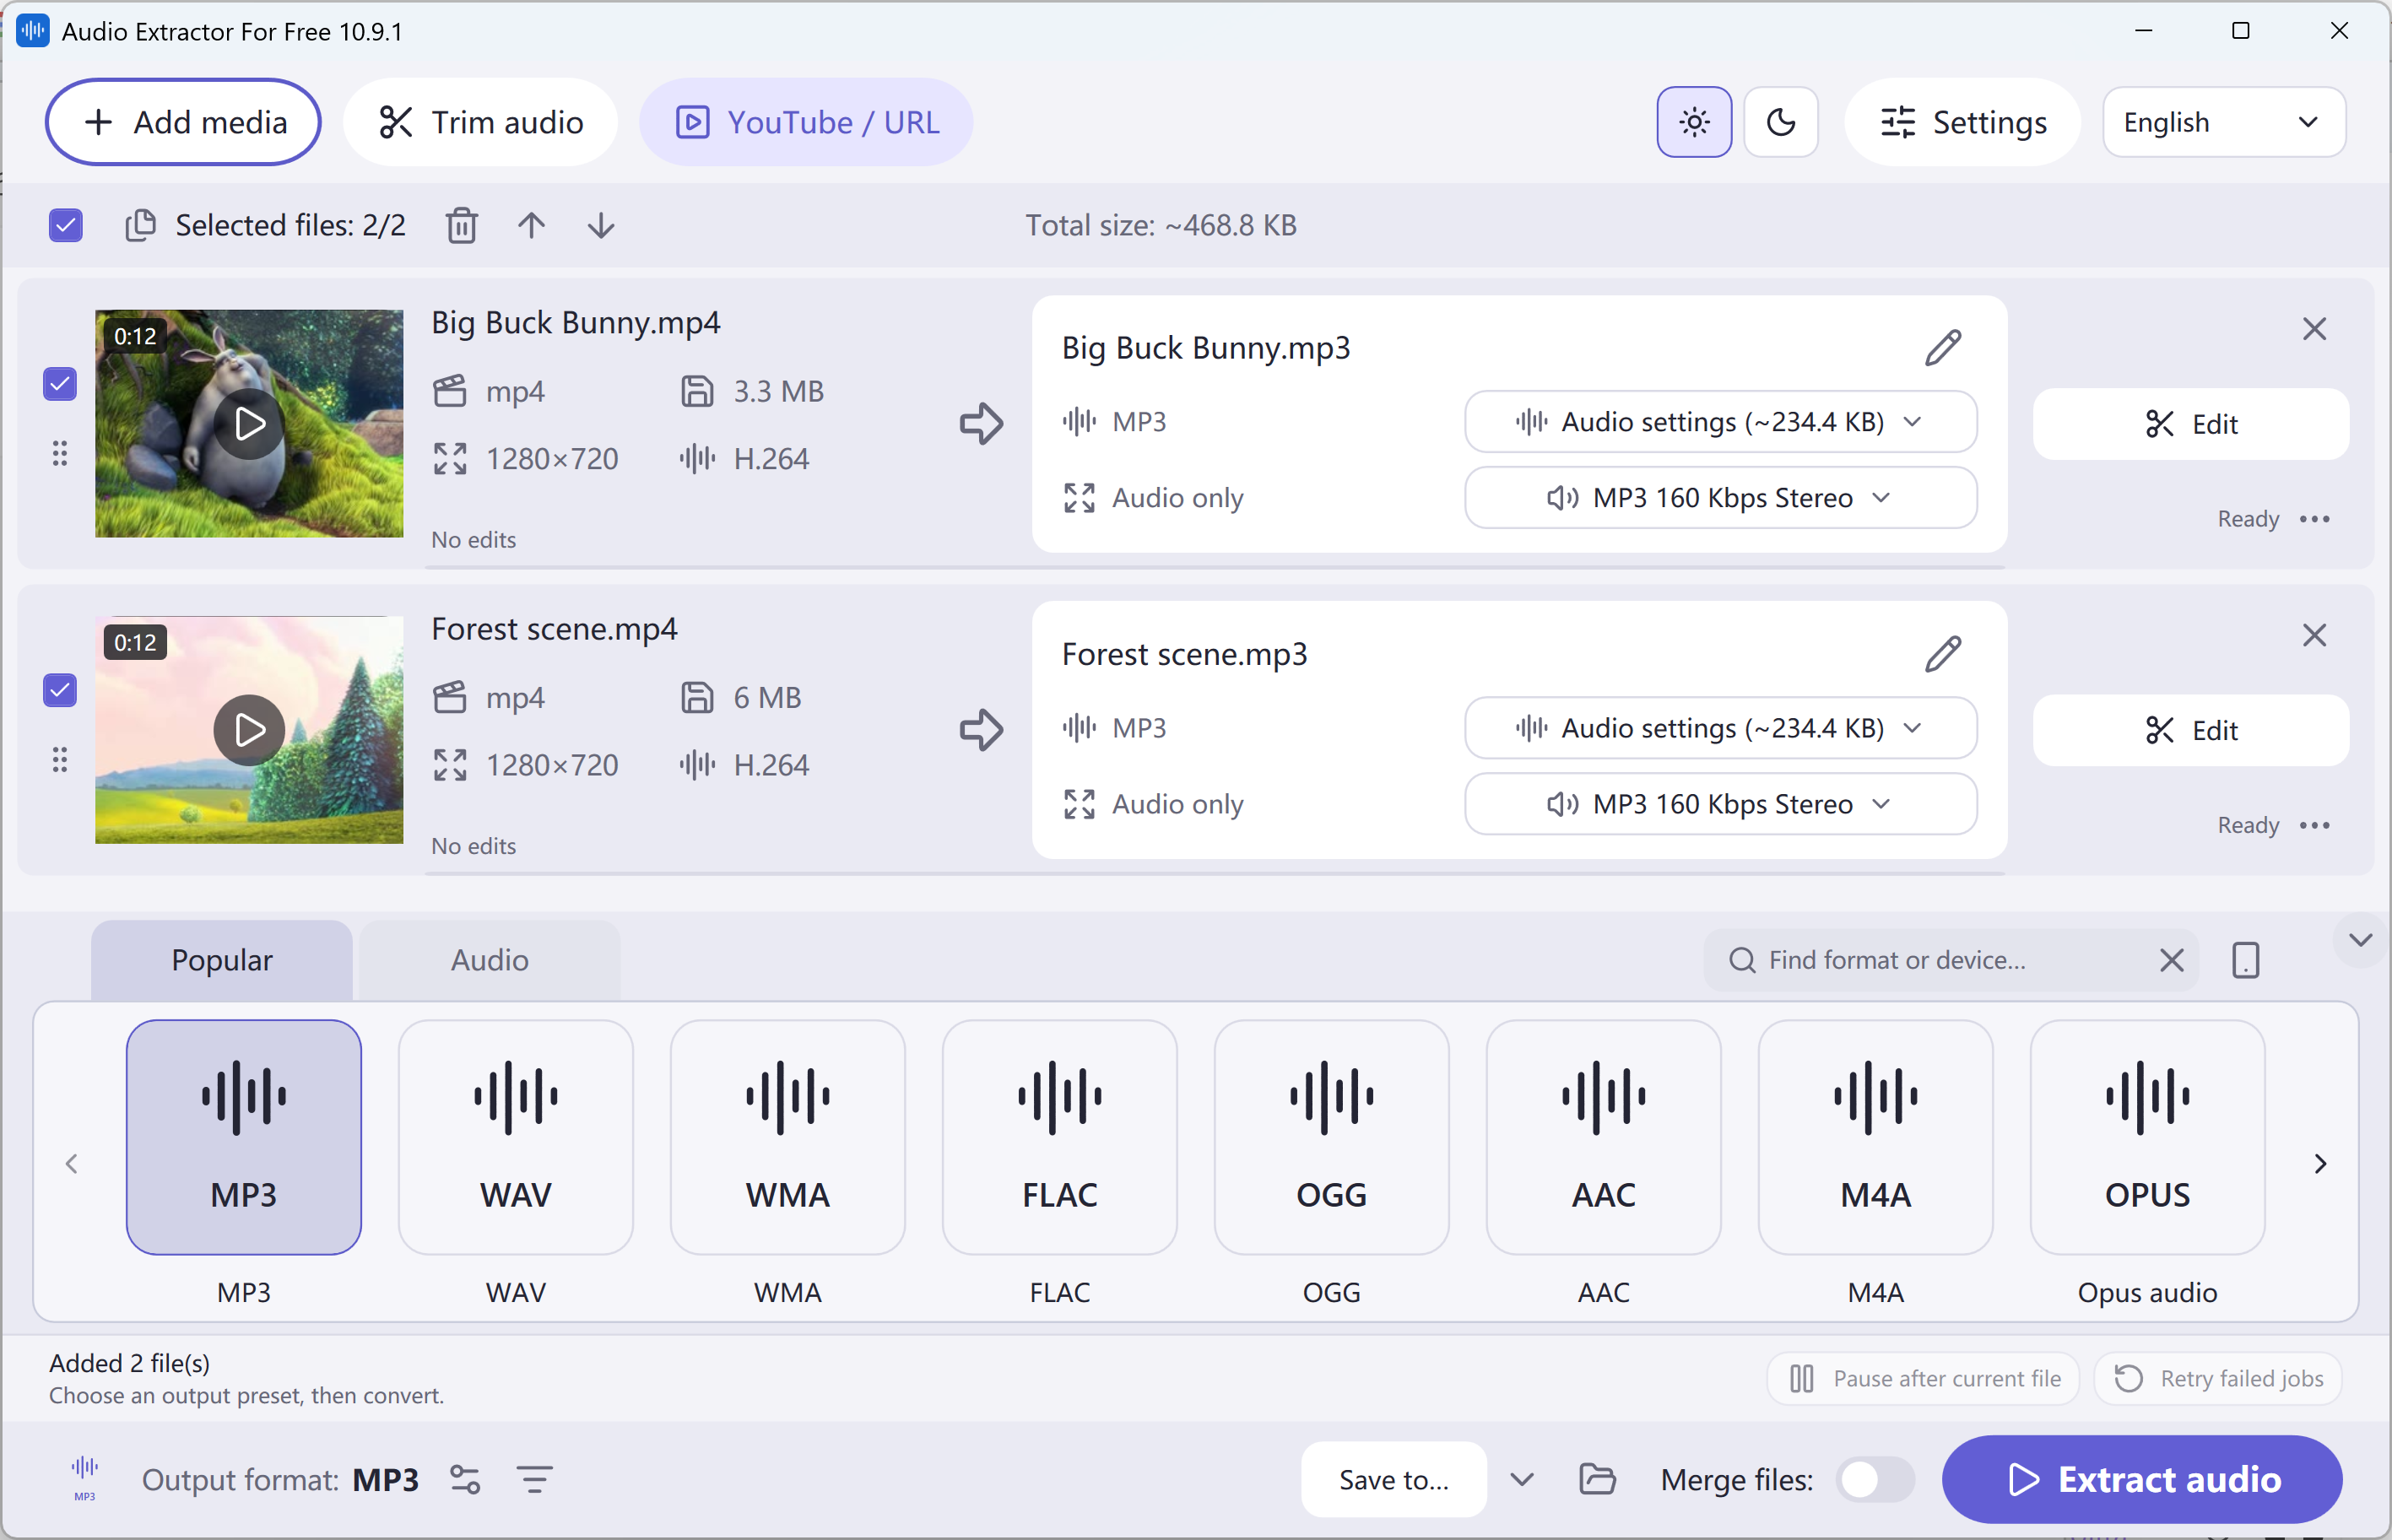Image resolution: width=2392 pixels, height=1540 pixels.
Task: Grab the drag handle for Forest scene row
Action: (60, 760)
